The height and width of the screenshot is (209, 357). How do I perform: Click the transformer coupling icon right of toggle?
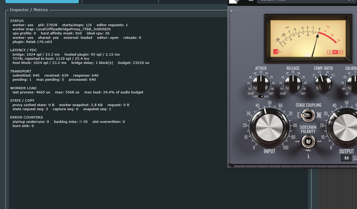[319, 115]
